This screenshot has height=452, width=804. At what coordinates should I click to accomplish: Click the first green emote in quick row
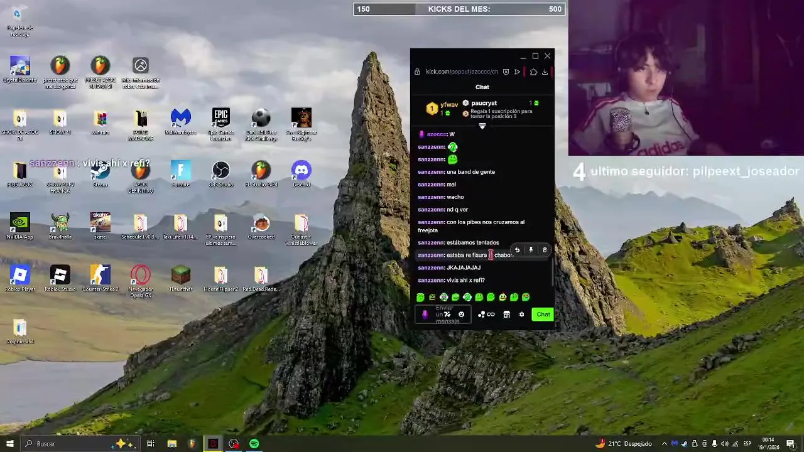point(420,297)
